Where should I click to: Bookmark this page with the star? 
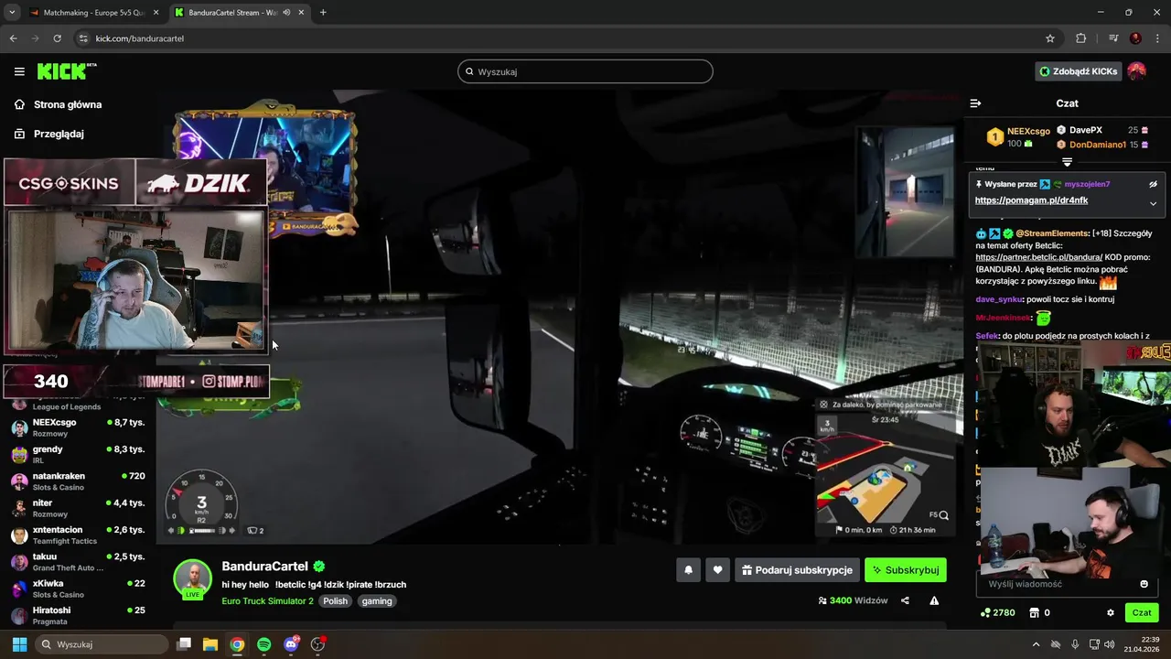tap(1050, 38)
